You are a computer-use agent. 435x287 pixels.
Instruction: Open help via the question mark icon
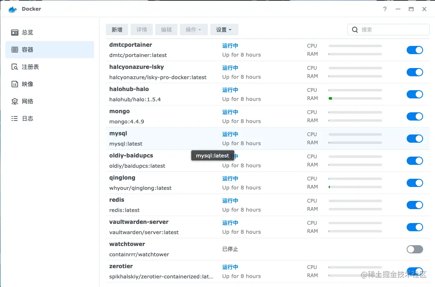pyautogui.click(x=385, y=9)
